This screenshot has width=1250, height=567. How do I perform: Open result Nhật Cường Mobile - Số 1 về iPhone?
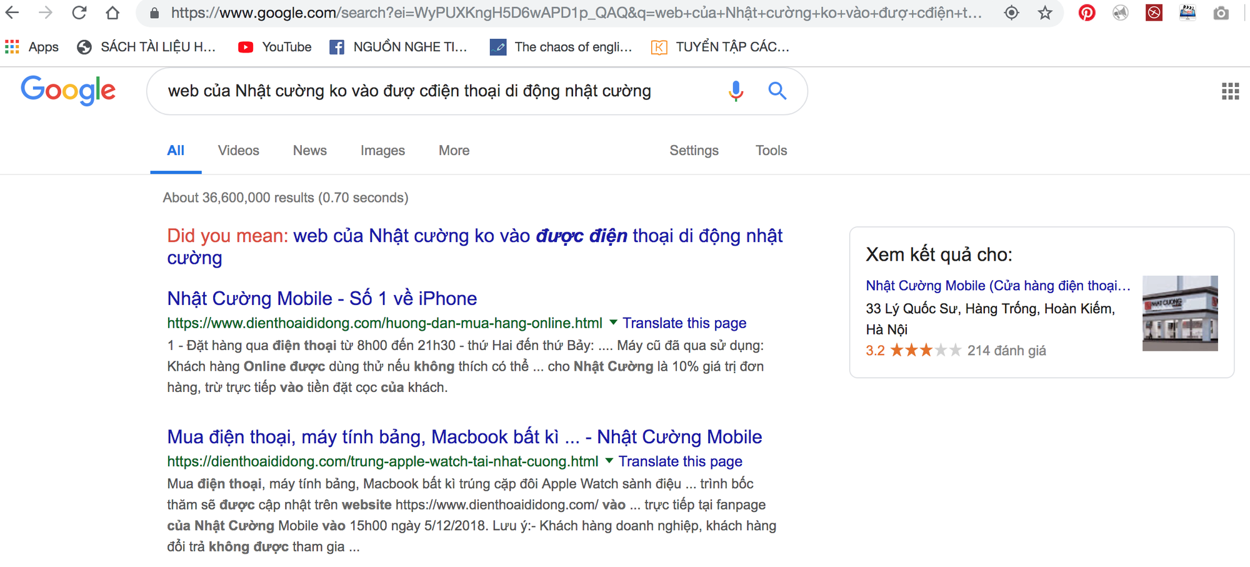[x=322, y=298]
